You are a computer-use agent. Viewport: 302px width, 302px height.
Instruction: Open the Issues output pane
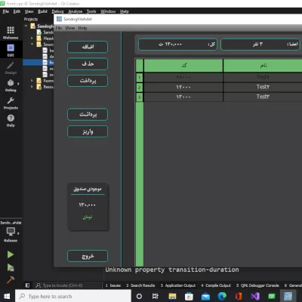[x=113, y=285]
